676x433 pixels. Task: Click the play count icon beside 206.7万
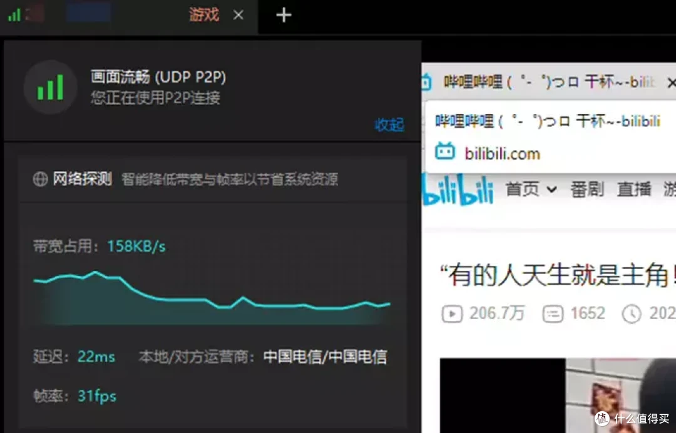point(452,313)
